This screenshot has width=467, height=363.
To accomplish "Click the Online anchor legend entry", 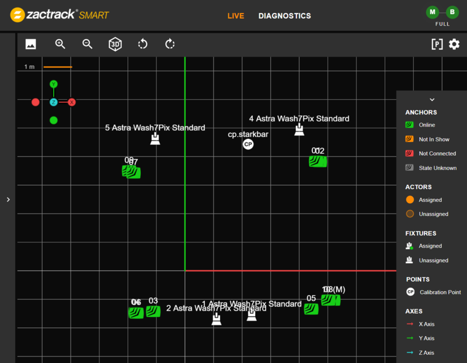I will tap(420, 125).
